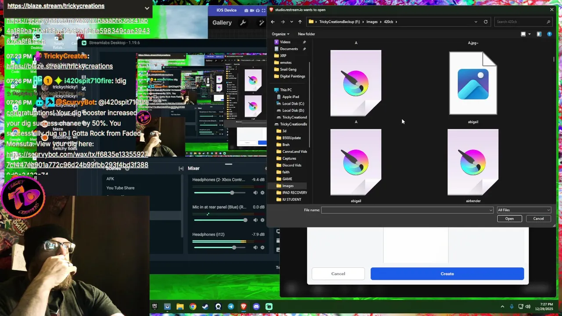Select Apple iPad in navigation pane
This screenshot has height=316, width=562.
(290, 97)
